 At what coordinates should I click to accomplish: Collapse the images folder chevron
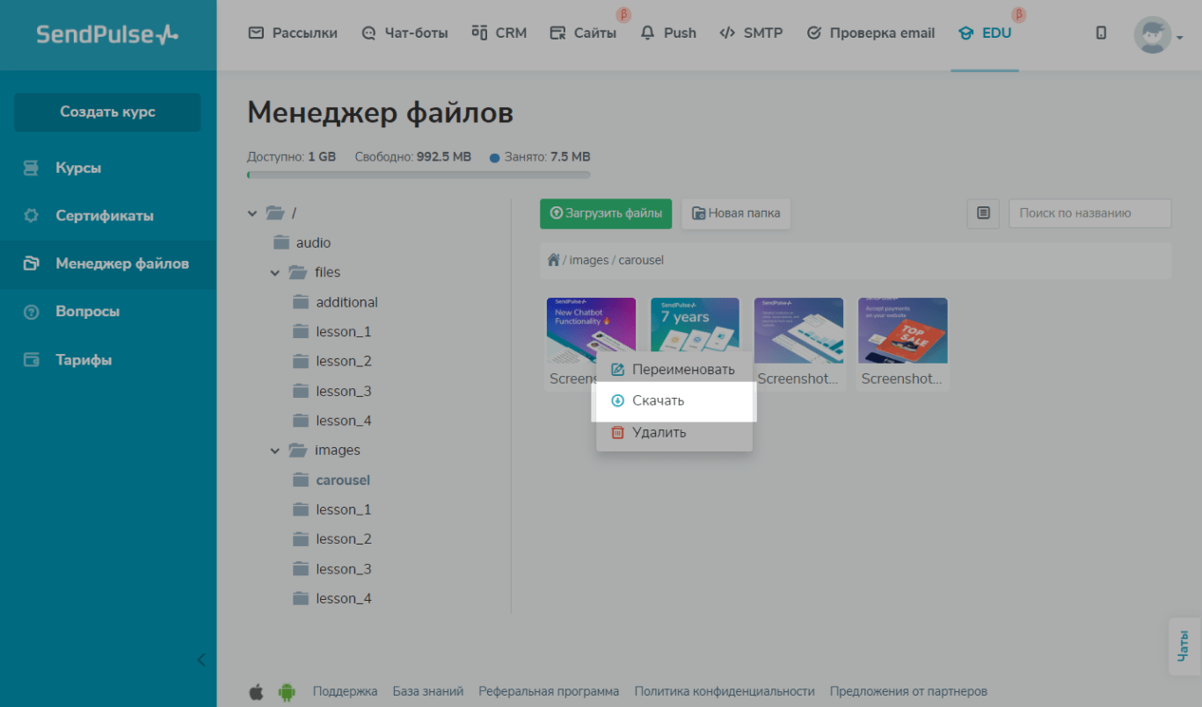coord(275,451)
